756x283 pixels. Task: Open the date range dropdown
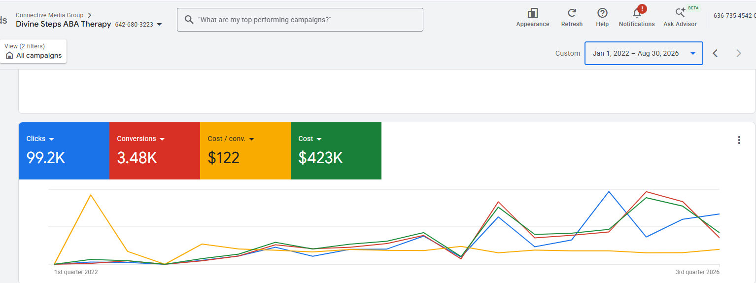[644, 53]
